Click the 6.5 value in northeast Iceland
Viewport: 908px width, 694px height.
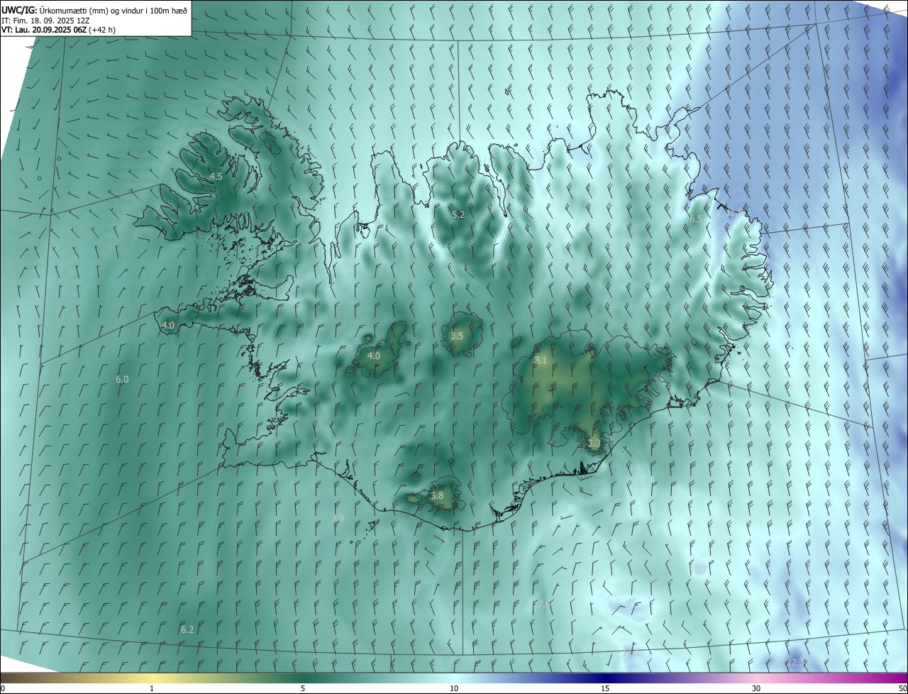pyautogui.click(x=696, y=219)
